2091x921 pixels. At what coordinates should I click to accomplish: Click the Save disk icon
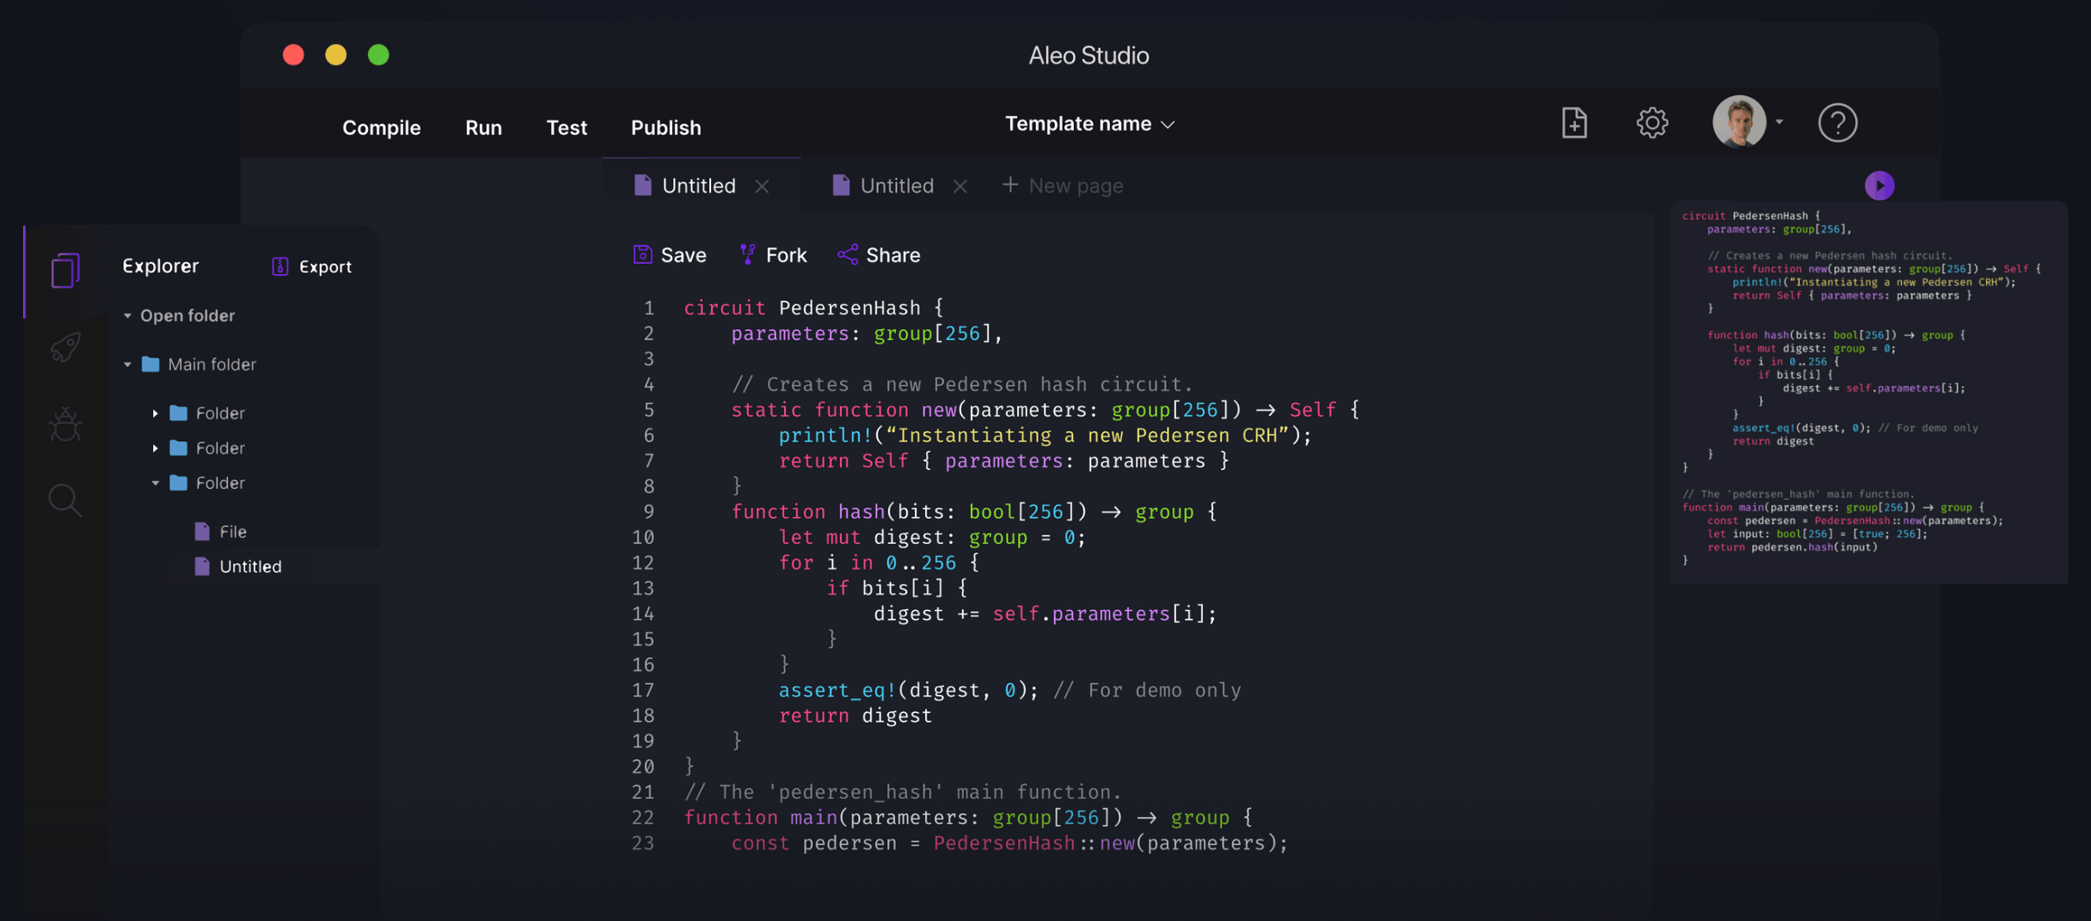tap(642, 254)
